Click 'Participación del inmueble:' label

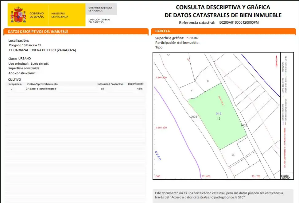[x=177, y=43]
